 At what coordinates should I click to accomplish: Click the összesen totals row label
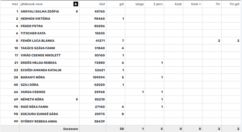click(71, 129)
